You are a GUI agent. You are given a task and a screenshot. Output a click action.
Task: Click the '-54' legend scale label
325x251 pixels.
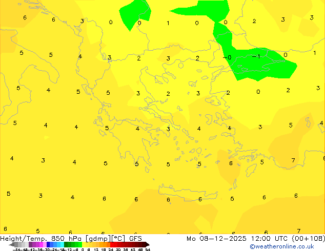point(17,249)
